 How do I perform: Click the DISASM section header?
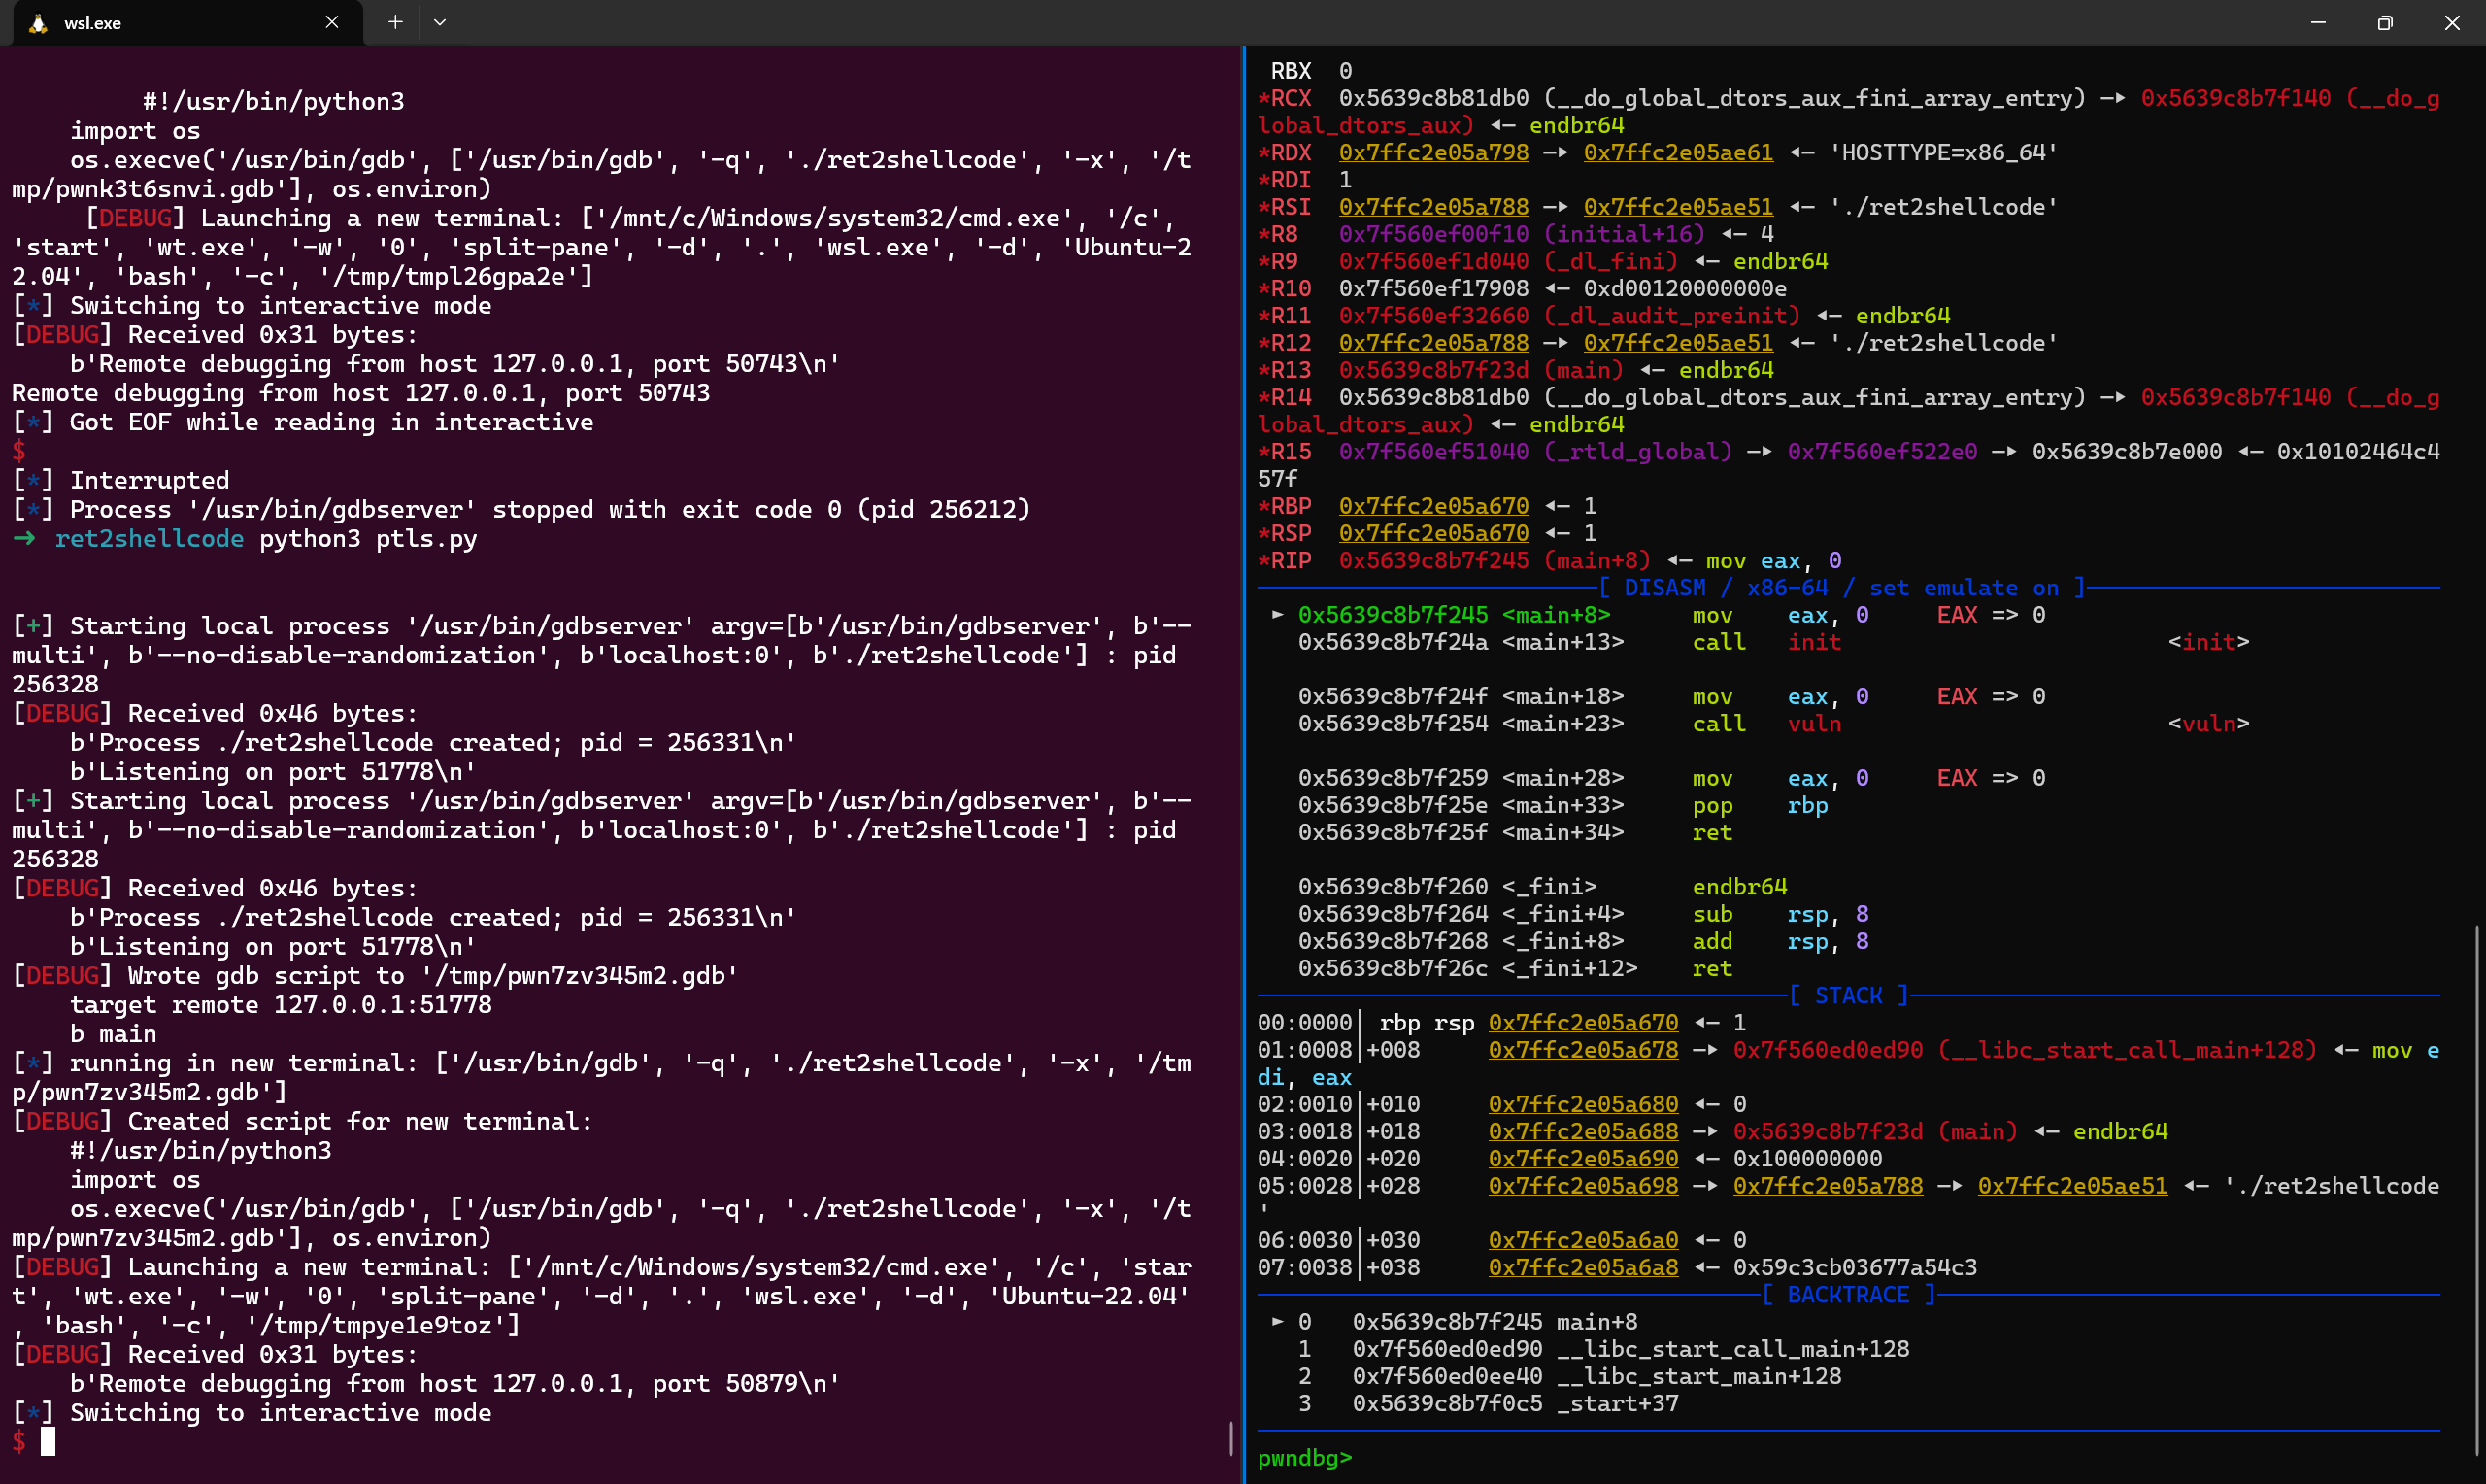click(1841, 587)
